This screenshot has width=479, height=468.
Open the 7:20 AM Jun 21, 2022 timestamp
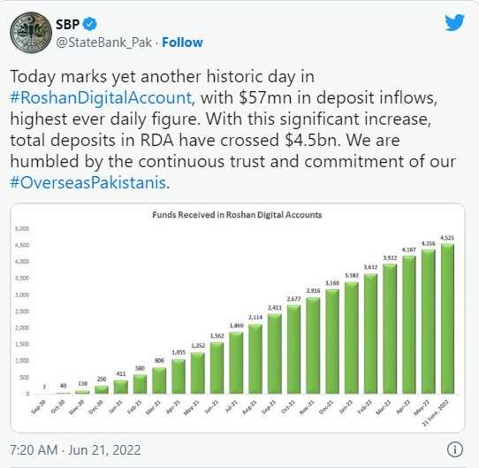75,449
